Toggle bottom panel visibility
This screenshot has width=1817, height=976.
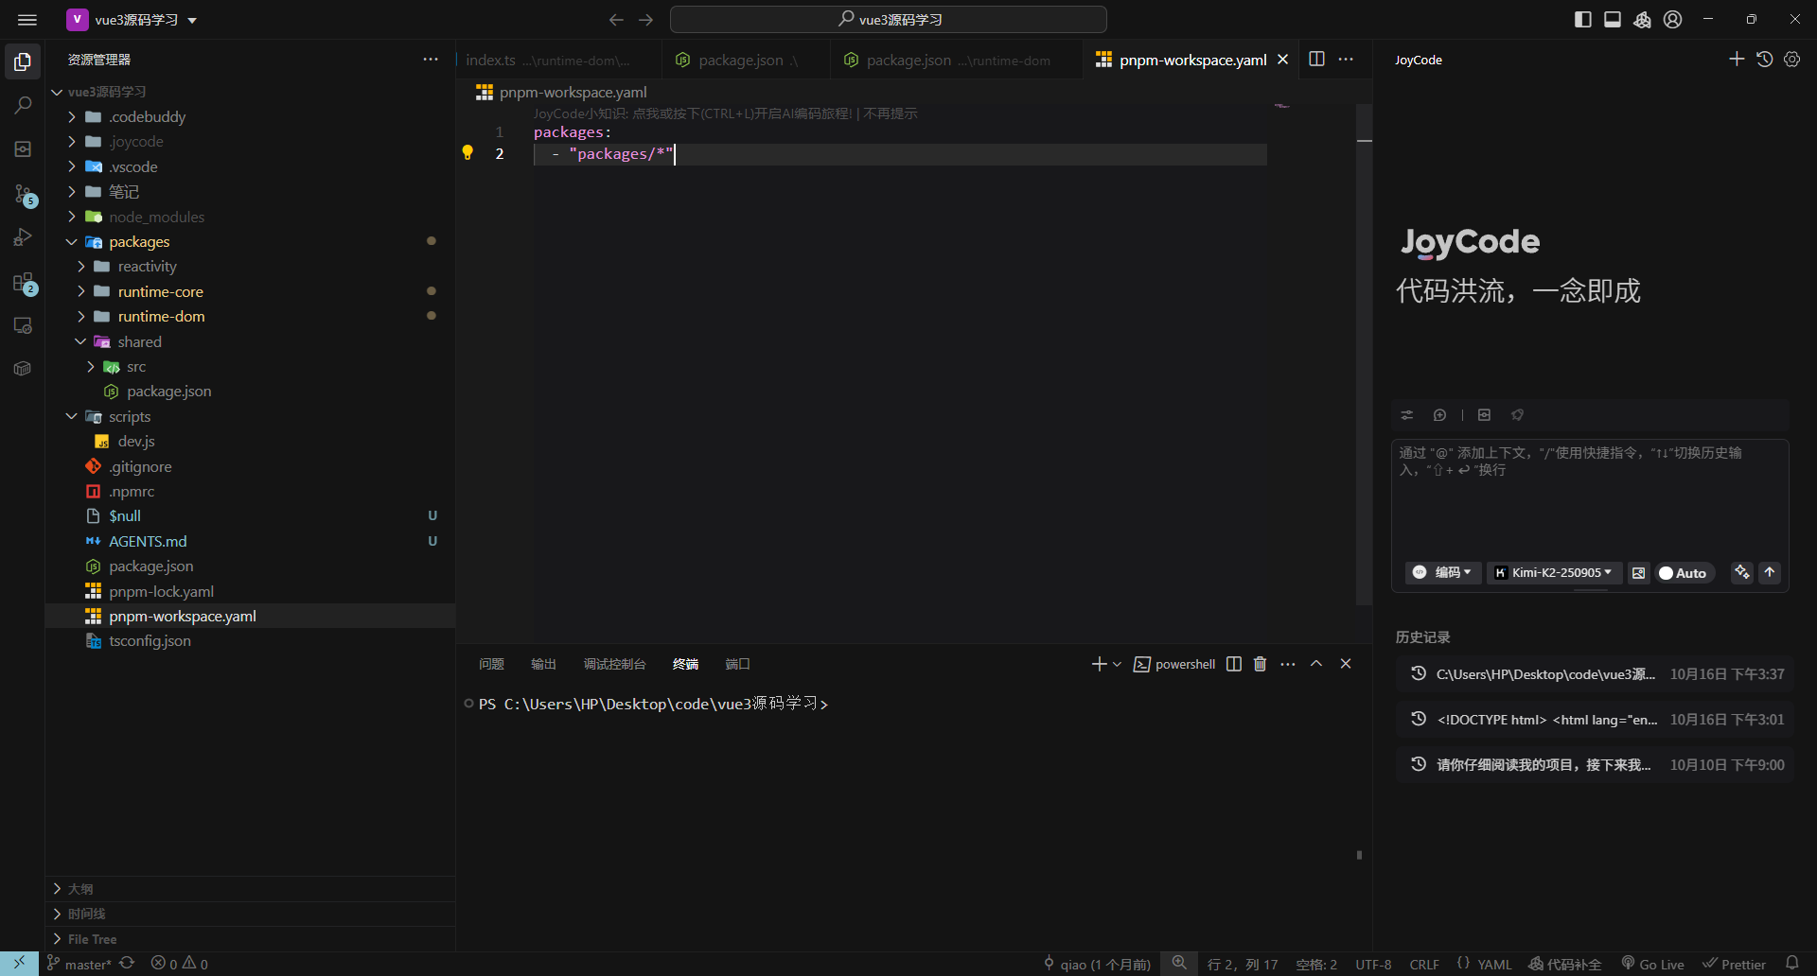pyautogui.click(x=1613, y=20)
